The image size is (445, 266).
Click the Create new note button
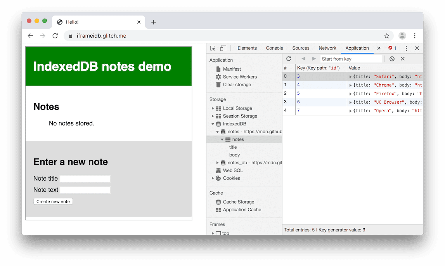click(53, 201)
